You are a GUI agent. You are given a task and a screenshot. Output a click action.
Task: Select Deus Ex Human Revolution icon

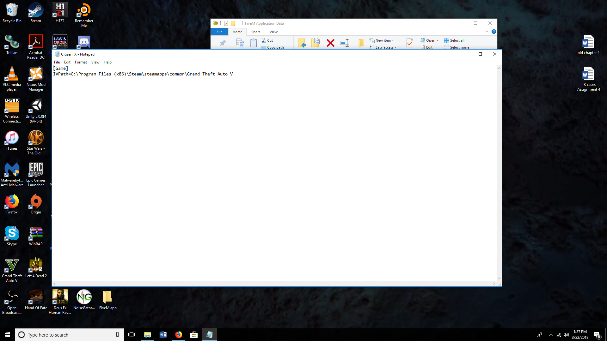pos(60,302)
